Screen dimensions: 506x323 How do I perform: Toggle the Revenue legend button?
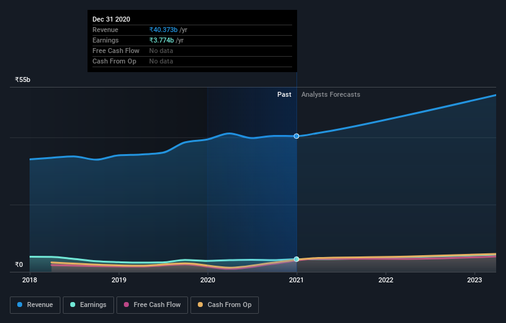pyautogui.click(x=35, y=305)
